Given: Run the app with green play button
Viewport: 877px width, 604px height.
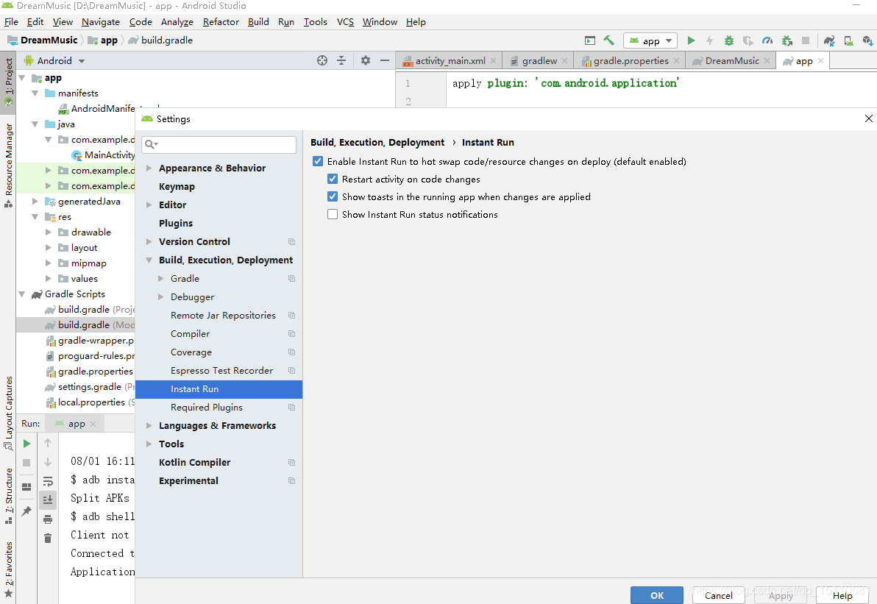Looking at the screenshot, I should point(692,40).
